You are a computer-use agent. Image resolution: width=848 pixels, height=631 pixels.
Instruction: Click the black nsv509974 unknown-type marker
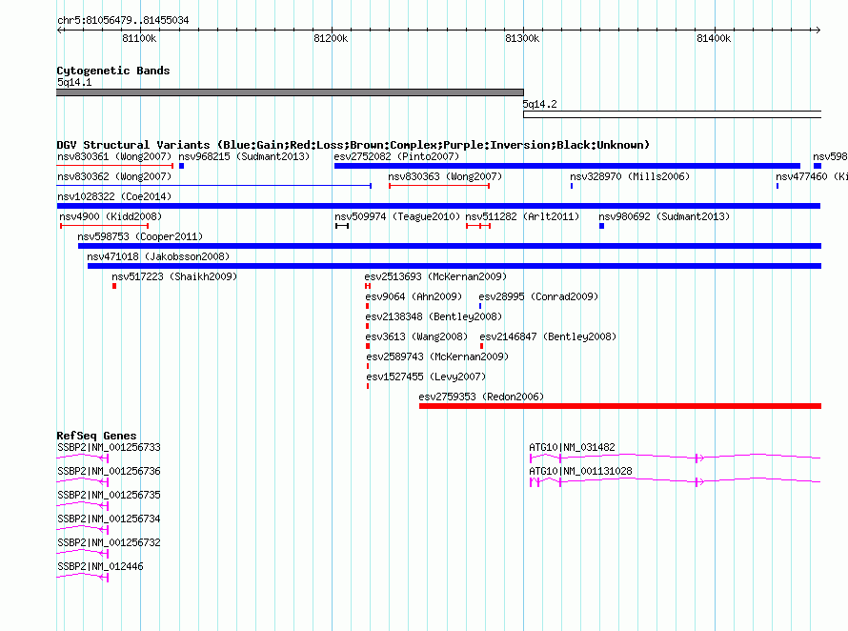[342, 226]
